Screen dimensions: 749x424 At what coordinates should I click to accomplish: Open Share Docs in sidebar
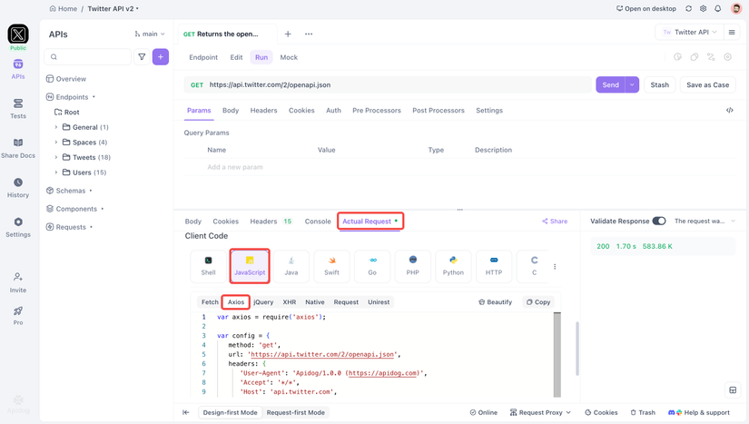(x=18, y=148)
